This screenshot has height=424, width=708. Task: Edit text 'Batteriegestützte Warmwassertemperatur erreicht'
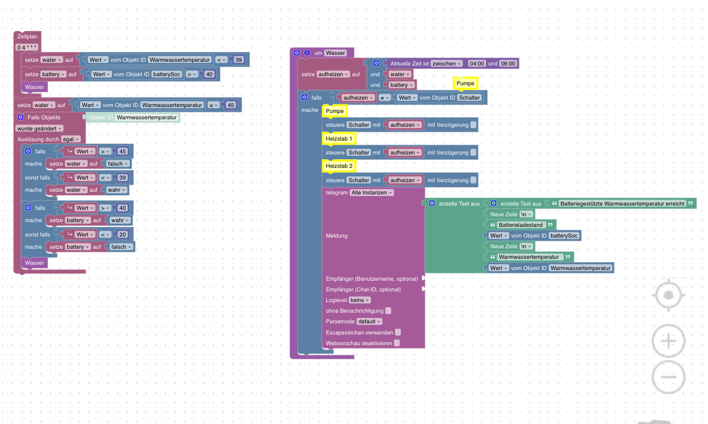point(622,203)
